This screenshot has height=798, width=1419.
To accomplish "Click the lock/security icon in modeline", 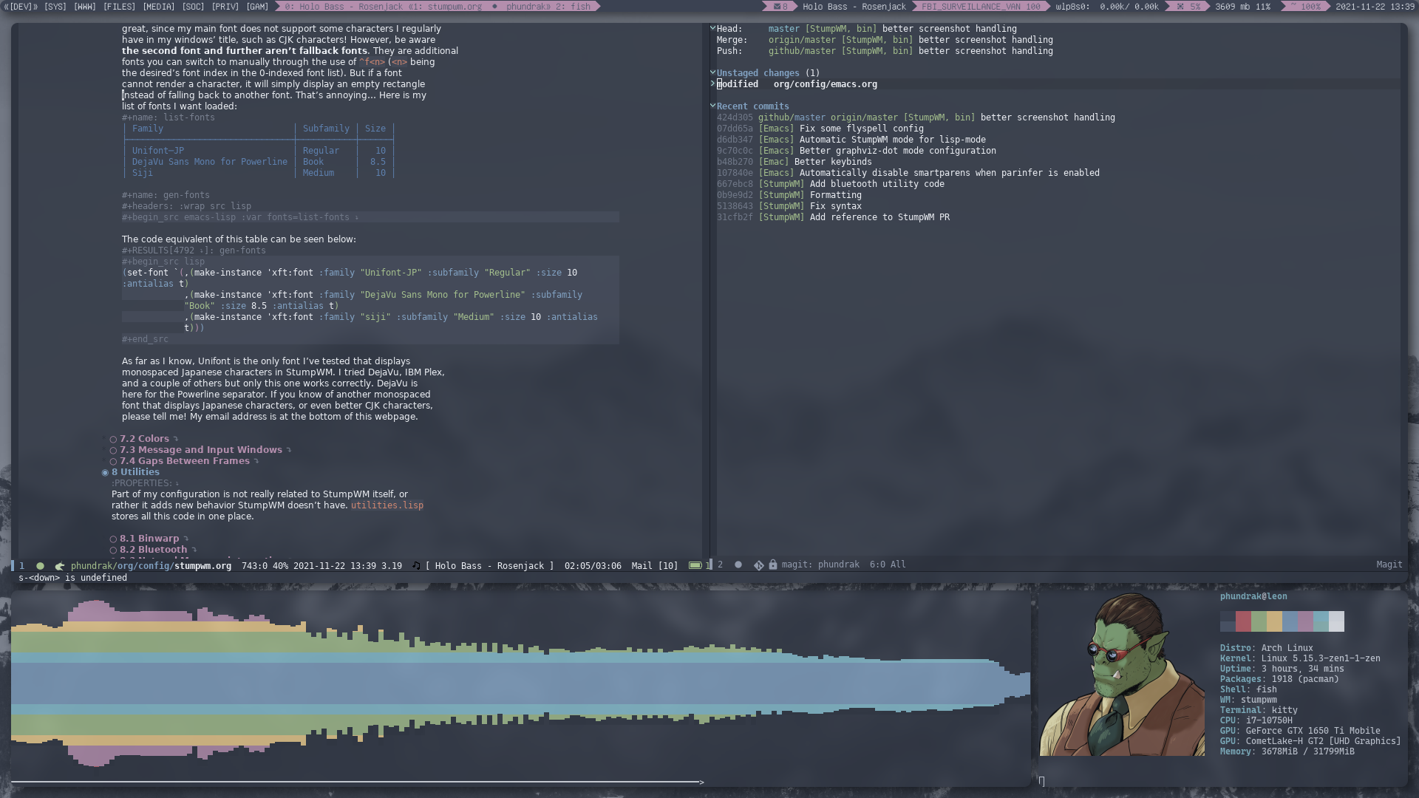I will pyautogui.click(x=774, y=565).
